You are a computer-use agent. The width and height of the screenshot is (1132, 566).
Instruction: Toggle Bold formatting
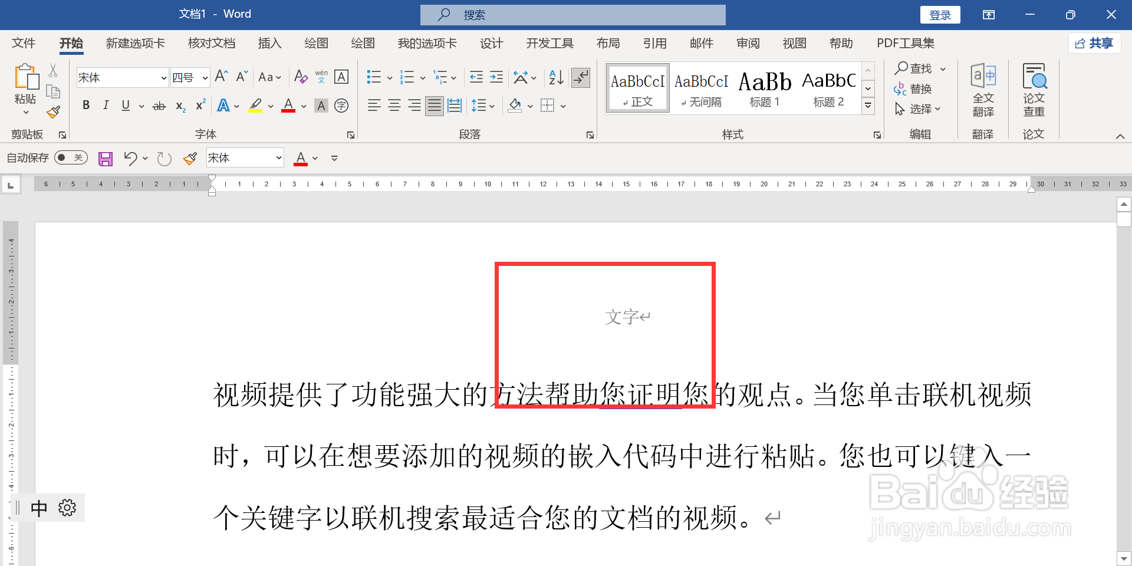(x=86, y=106)
